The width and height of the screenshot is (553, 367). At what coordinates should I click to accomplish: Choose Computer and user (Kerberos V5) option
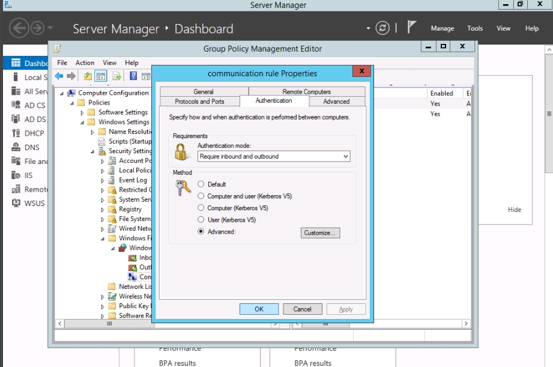(x=201, y=196)
